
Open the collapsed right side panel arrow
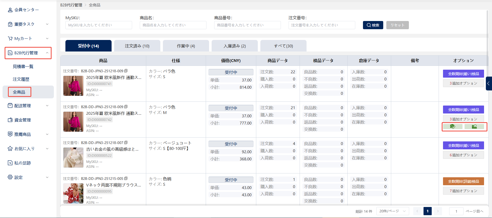(489, 84)
